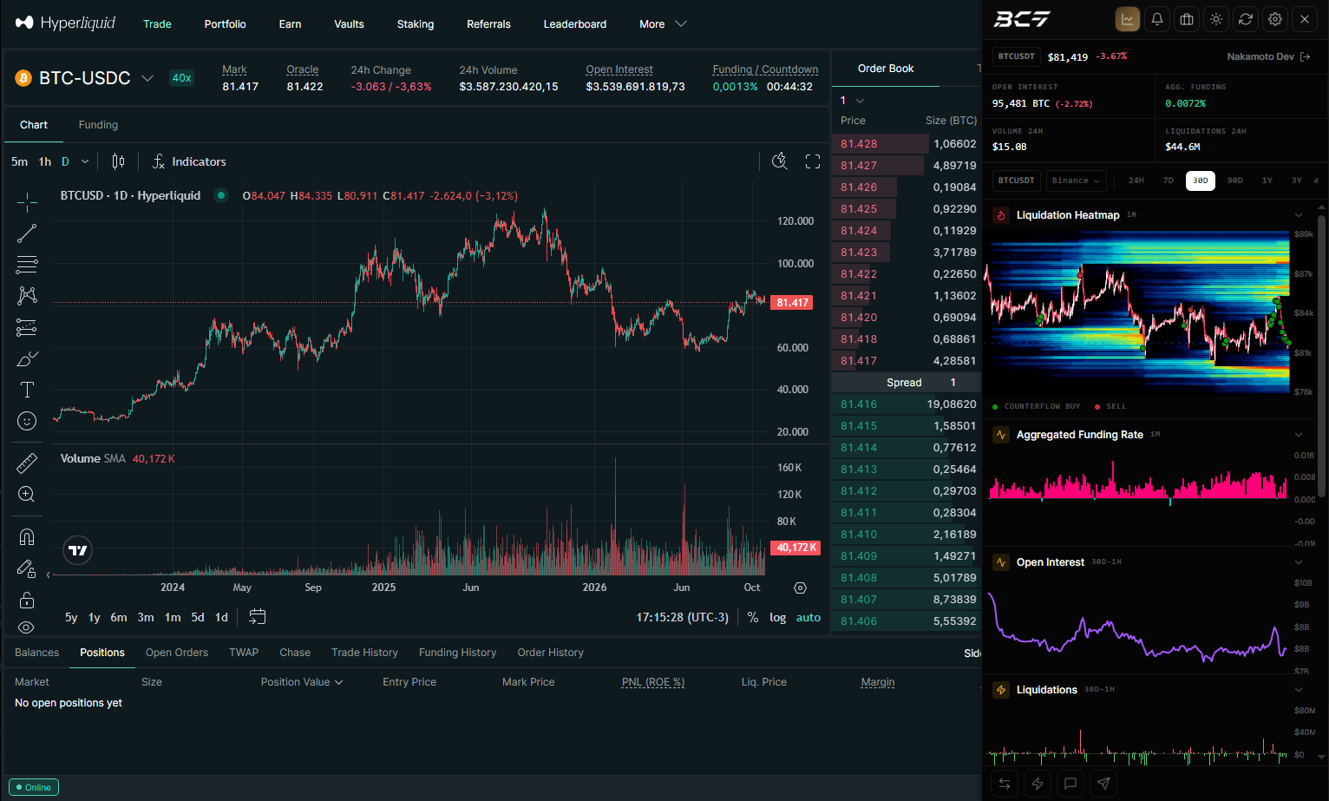Select the trend line drawing tool

click(27, 233)
